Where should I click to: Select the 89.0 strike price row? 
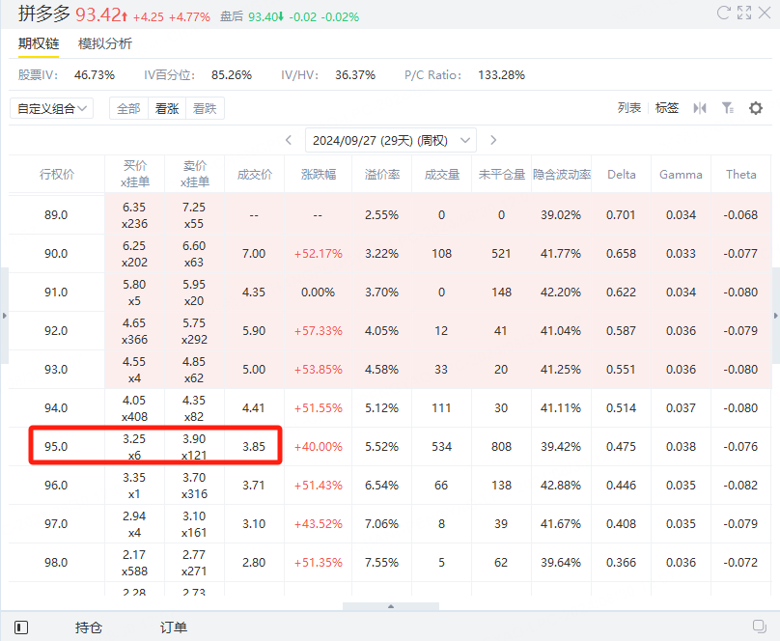pos(391,215)
